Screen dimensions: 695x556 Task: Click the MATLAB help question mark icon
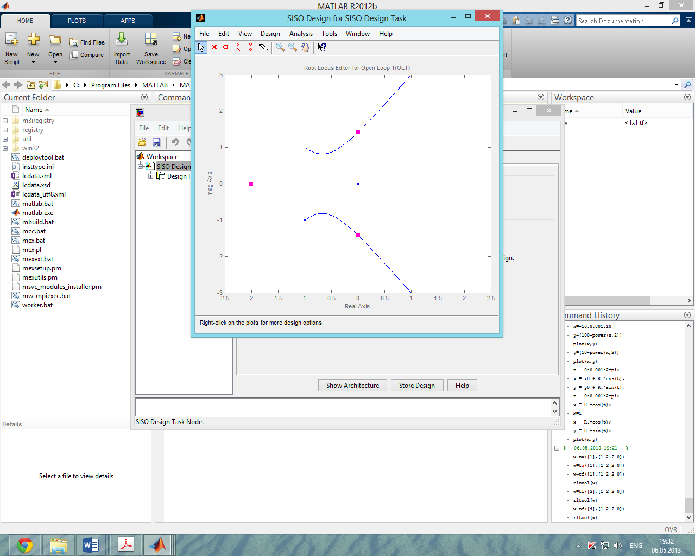click(568, 21)
